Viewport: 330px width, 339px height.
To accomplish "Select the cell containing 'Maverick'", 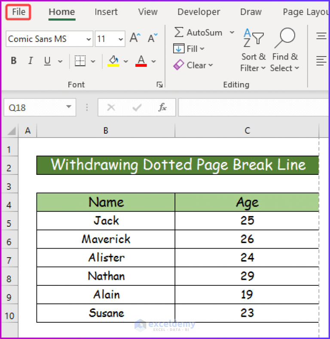I will point(106,239).
